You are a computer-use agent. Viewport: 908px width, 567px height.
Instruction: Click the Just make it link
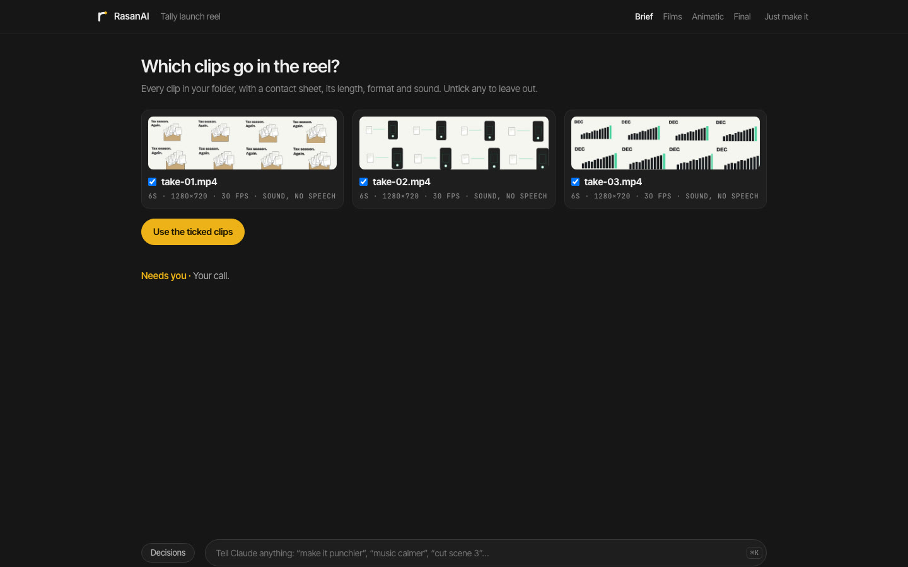(x=786, y=16)
